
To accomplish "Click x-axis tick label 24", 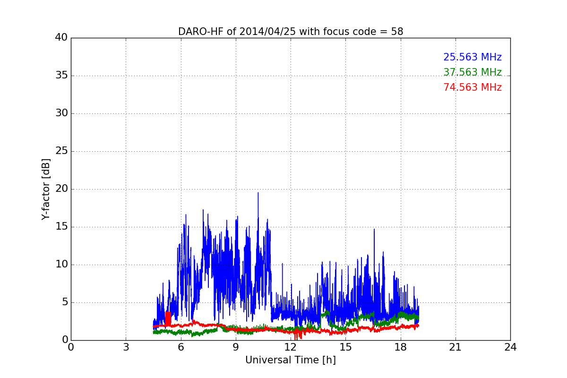I will click(x=510, y=347).
